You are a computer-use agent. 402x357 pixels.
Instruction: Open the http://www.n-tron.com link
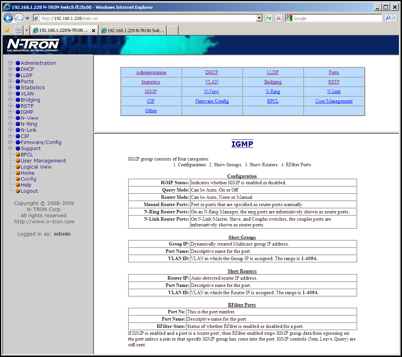(x=44, y=222)
